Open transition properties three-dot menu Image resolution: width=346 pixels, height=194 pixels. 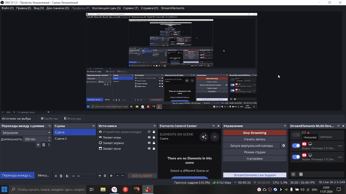[x=49, y=145]
